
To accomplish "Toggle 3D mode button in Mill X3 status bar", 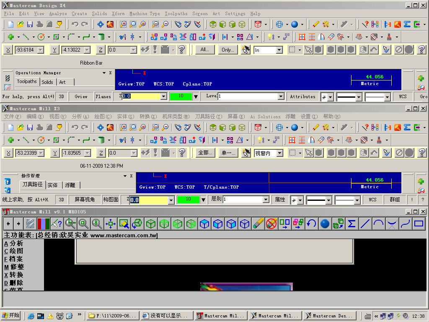I will pyautogui.click(x=61, y=200).
